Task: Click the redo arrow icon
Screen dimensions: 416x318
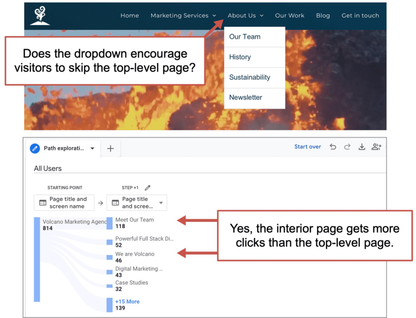Action: point(347,147)
